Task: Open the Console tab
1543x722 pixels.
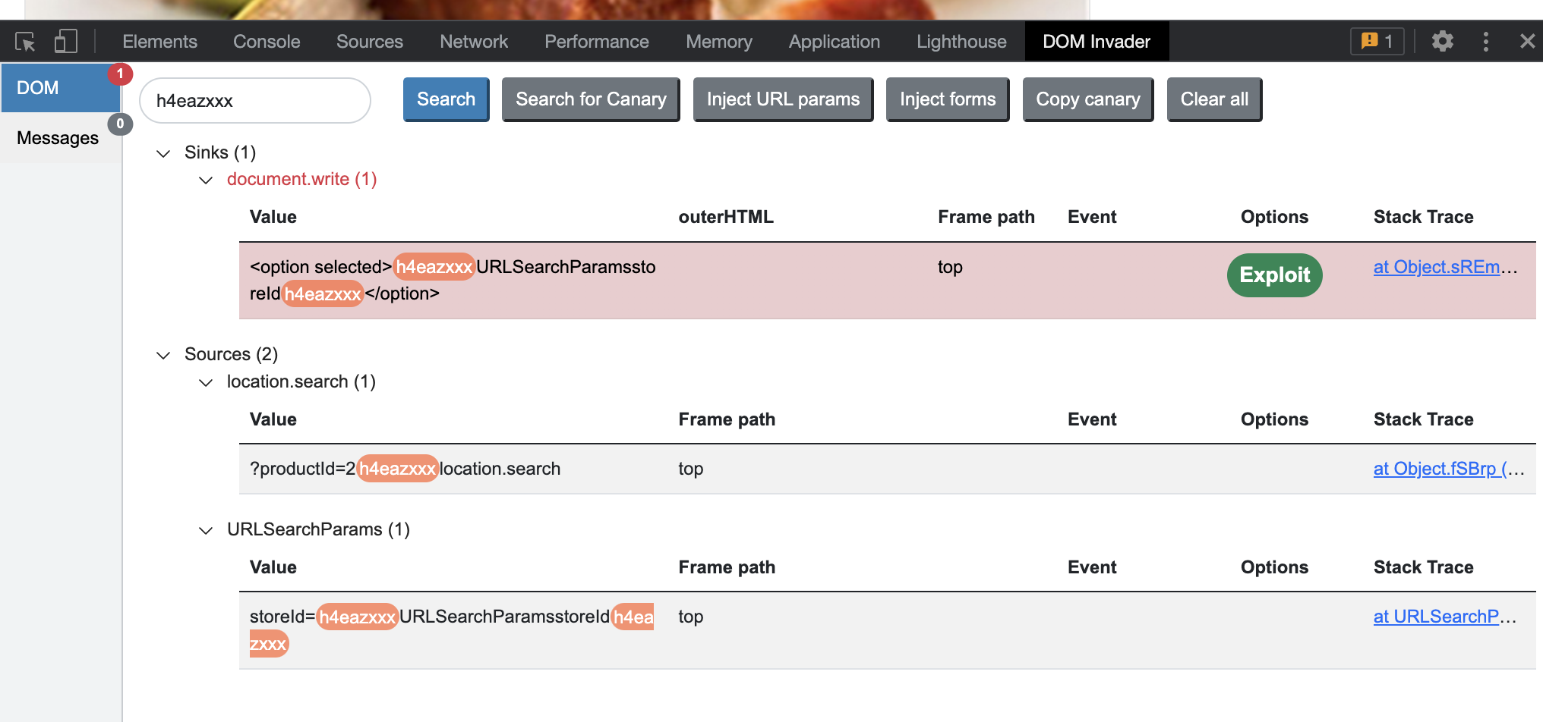Action: [267, 42]
